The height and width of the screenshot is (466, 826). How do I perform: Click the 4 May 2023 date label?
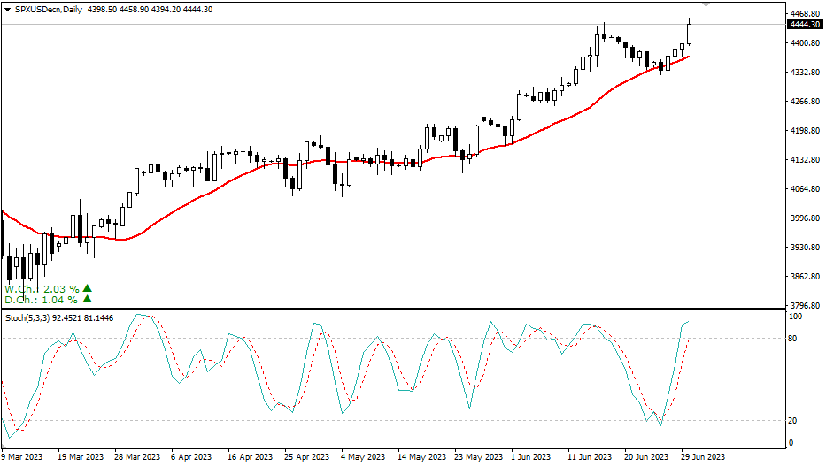click(x=362, y=457)
